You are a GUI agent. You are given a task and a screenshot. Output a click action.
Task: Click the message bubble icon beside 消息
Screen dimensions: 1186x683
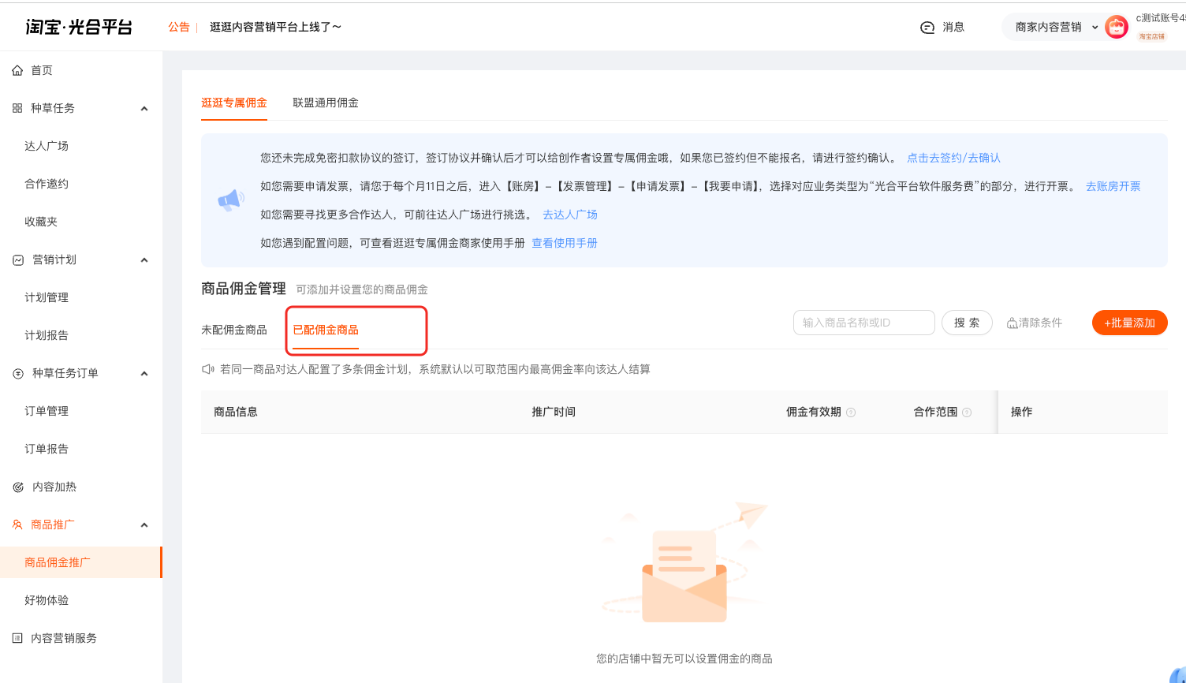pos(927,27)
